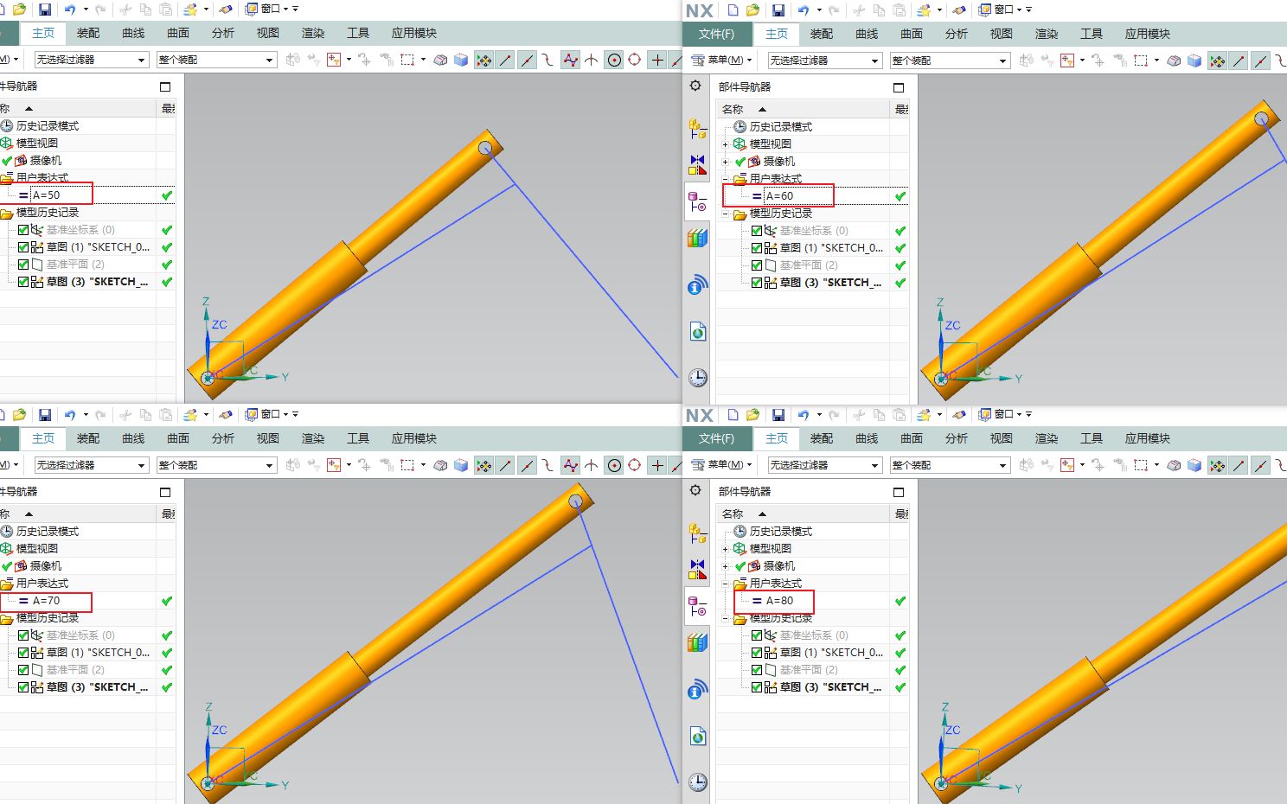The image size is (1287, 804).
Task: Sort by 名称 column header in A=80 navigator
Action: click(804, 514)
